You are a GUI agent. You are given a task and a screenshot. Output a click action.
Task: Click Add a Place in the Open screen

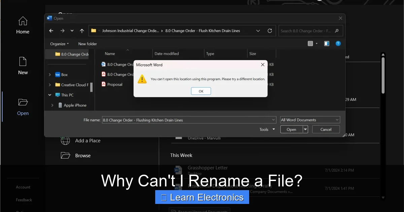coord(88,141)
